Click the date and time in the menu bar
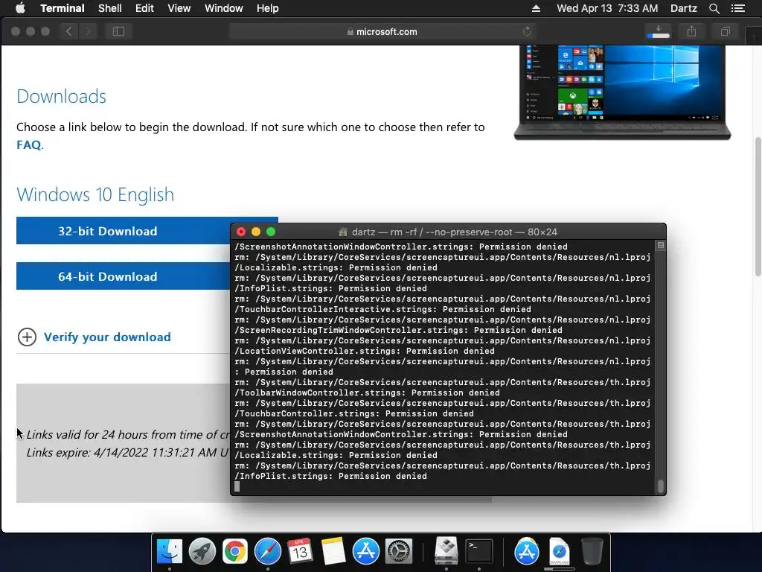The width and height of the screenshot is (762, 572). 607,8
